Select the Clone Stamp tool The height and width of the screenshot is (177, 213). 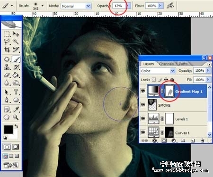click(7, 67)
